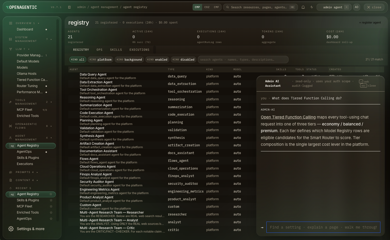Click the OpenAgentic Flows section icon
This screenshot has width=390, height=240.
pos(10,126)
